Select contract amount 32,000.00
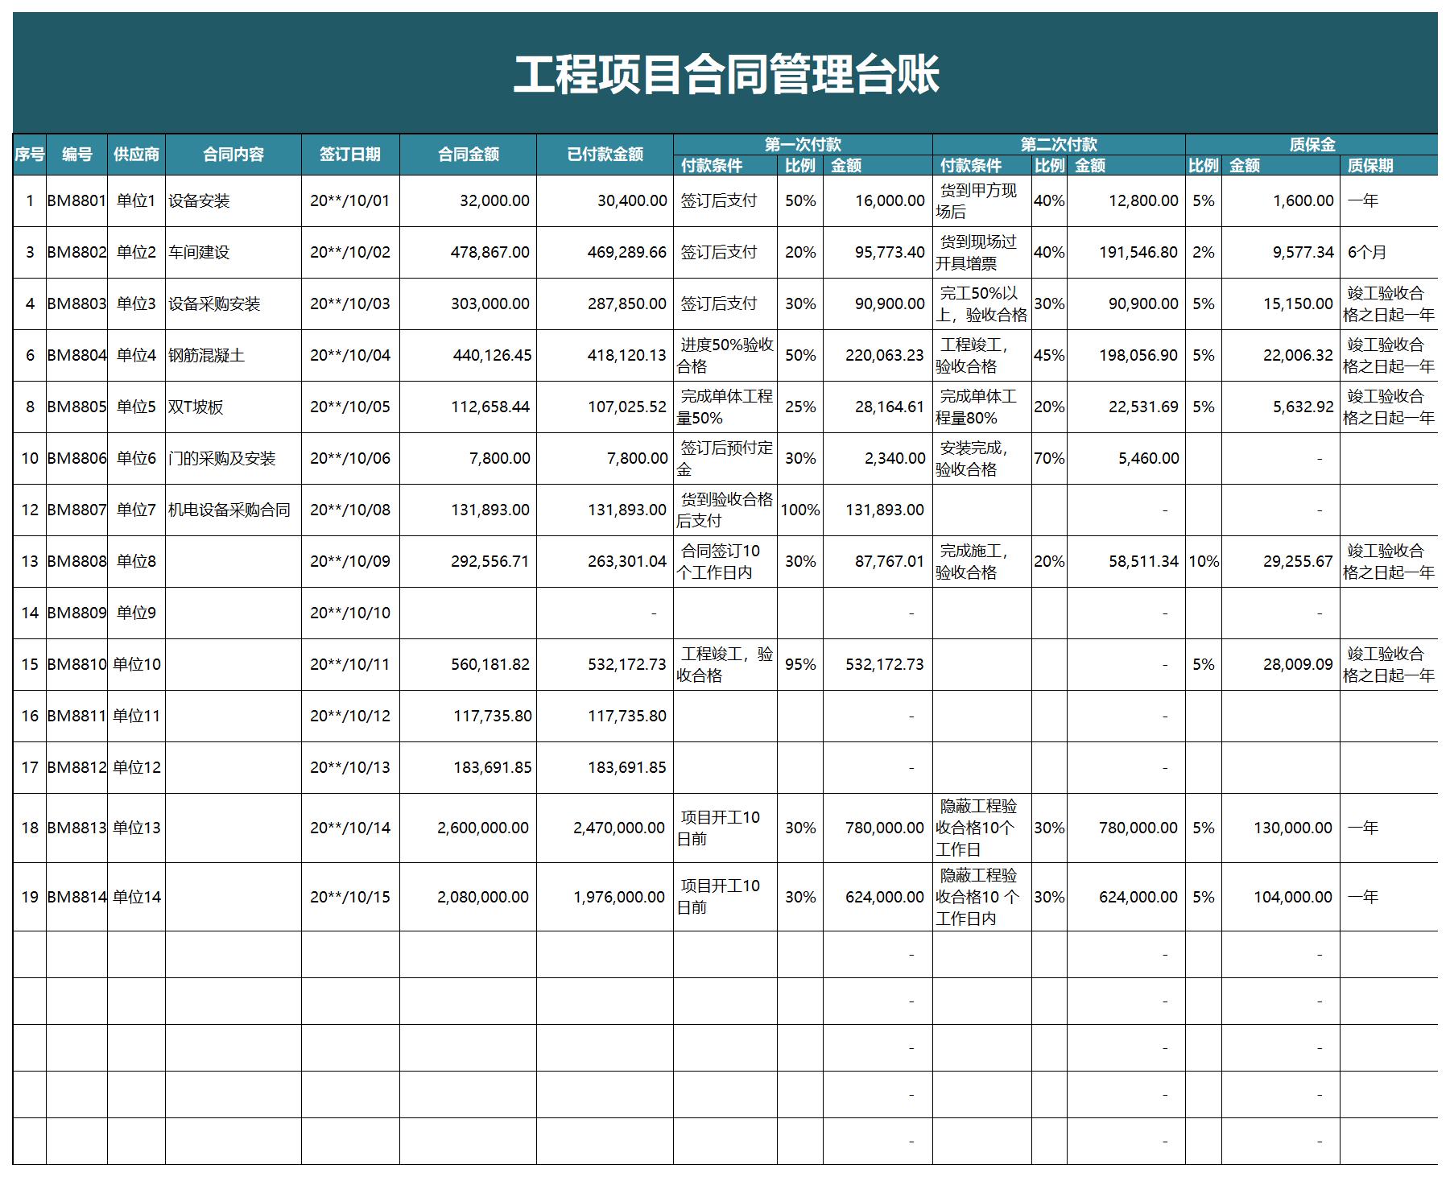1450x1177 pixels. 469,200
